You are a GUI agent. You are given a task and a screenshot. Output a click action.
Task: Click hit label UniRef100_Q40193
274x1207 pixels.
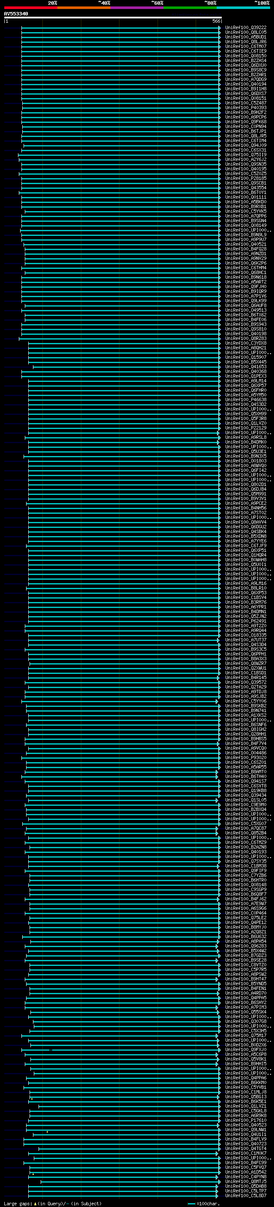(245, 852)
